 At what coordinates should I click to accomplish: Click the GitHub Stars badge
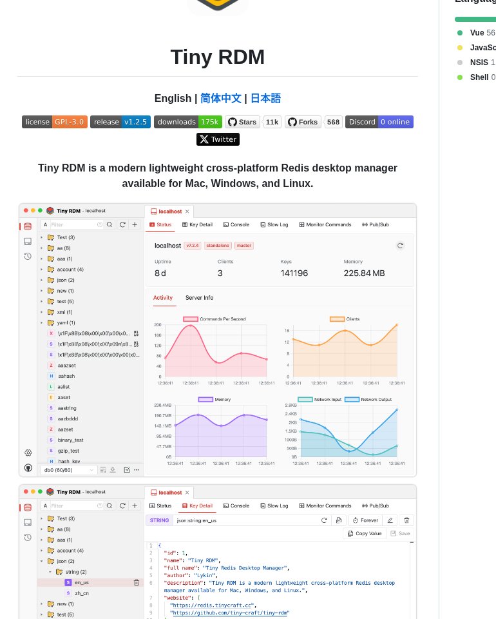tap(242, 122)
